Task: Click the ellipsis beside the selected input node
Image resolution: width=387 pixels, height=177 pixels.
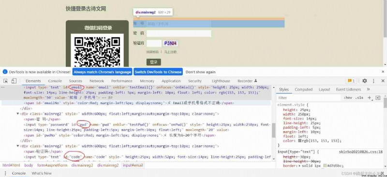Action: pyautogui.click(x=3, y=87)
